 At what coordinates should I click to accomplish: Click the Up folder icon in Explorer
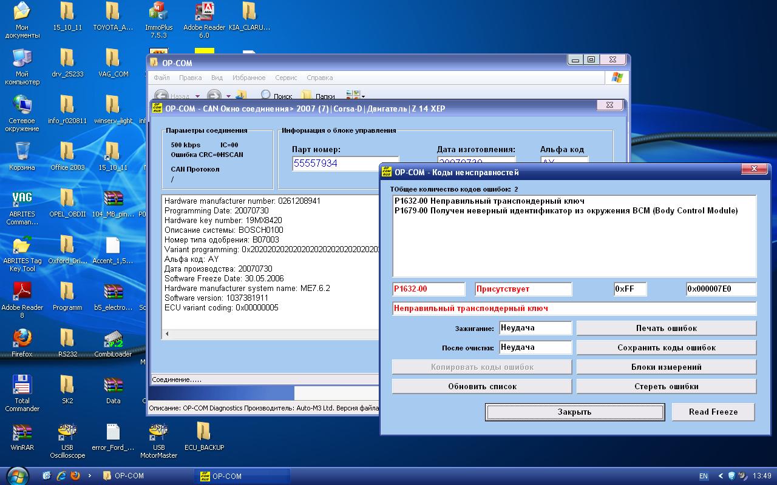pos(242,95)
